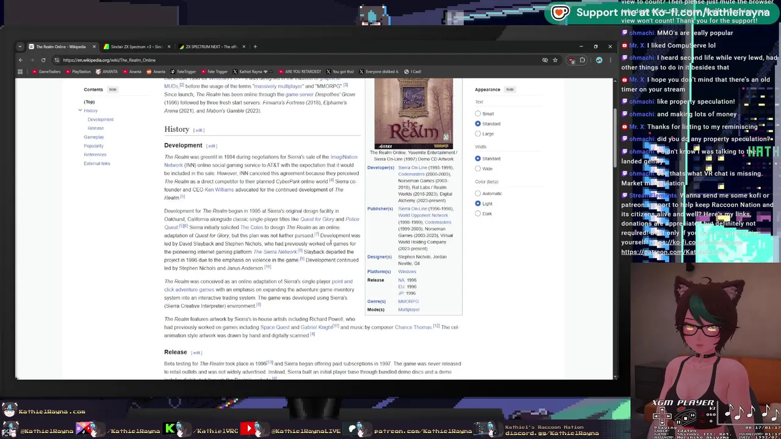Open the browser three-dot menu
The height and width of the screenshot is (439, 781).
[x=610, y=60]
